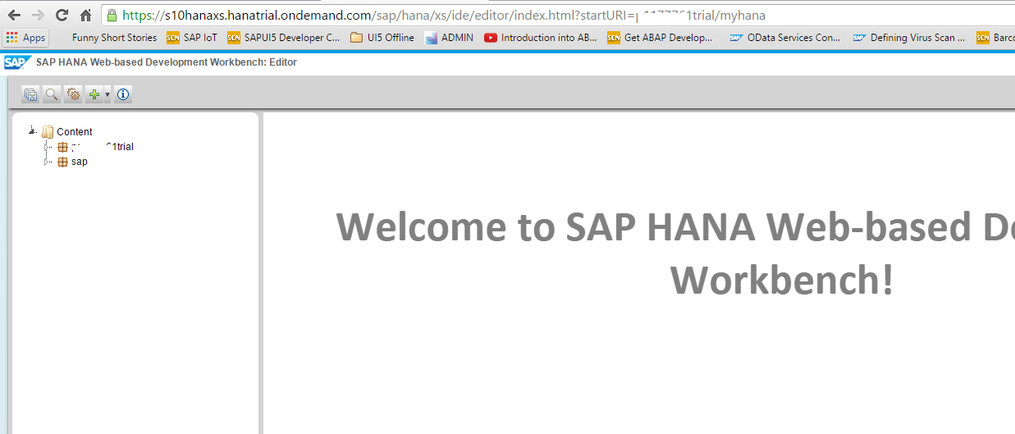Open the Funny Short Stories bookmark
Image resolution: width=1015 pixels, height=434 pixels.
114,38
